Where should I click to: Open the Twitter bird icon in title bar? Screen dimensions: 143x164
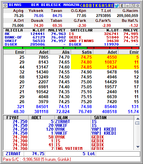(x=117, y=6)
